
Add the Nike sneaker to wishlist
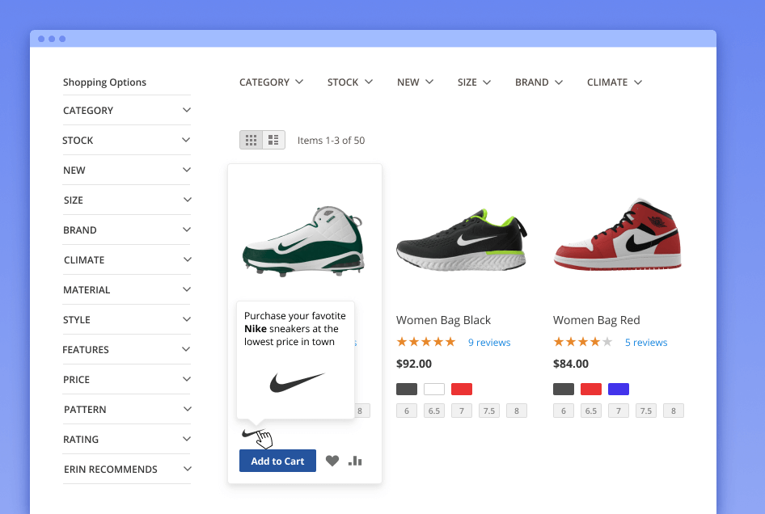332,460
